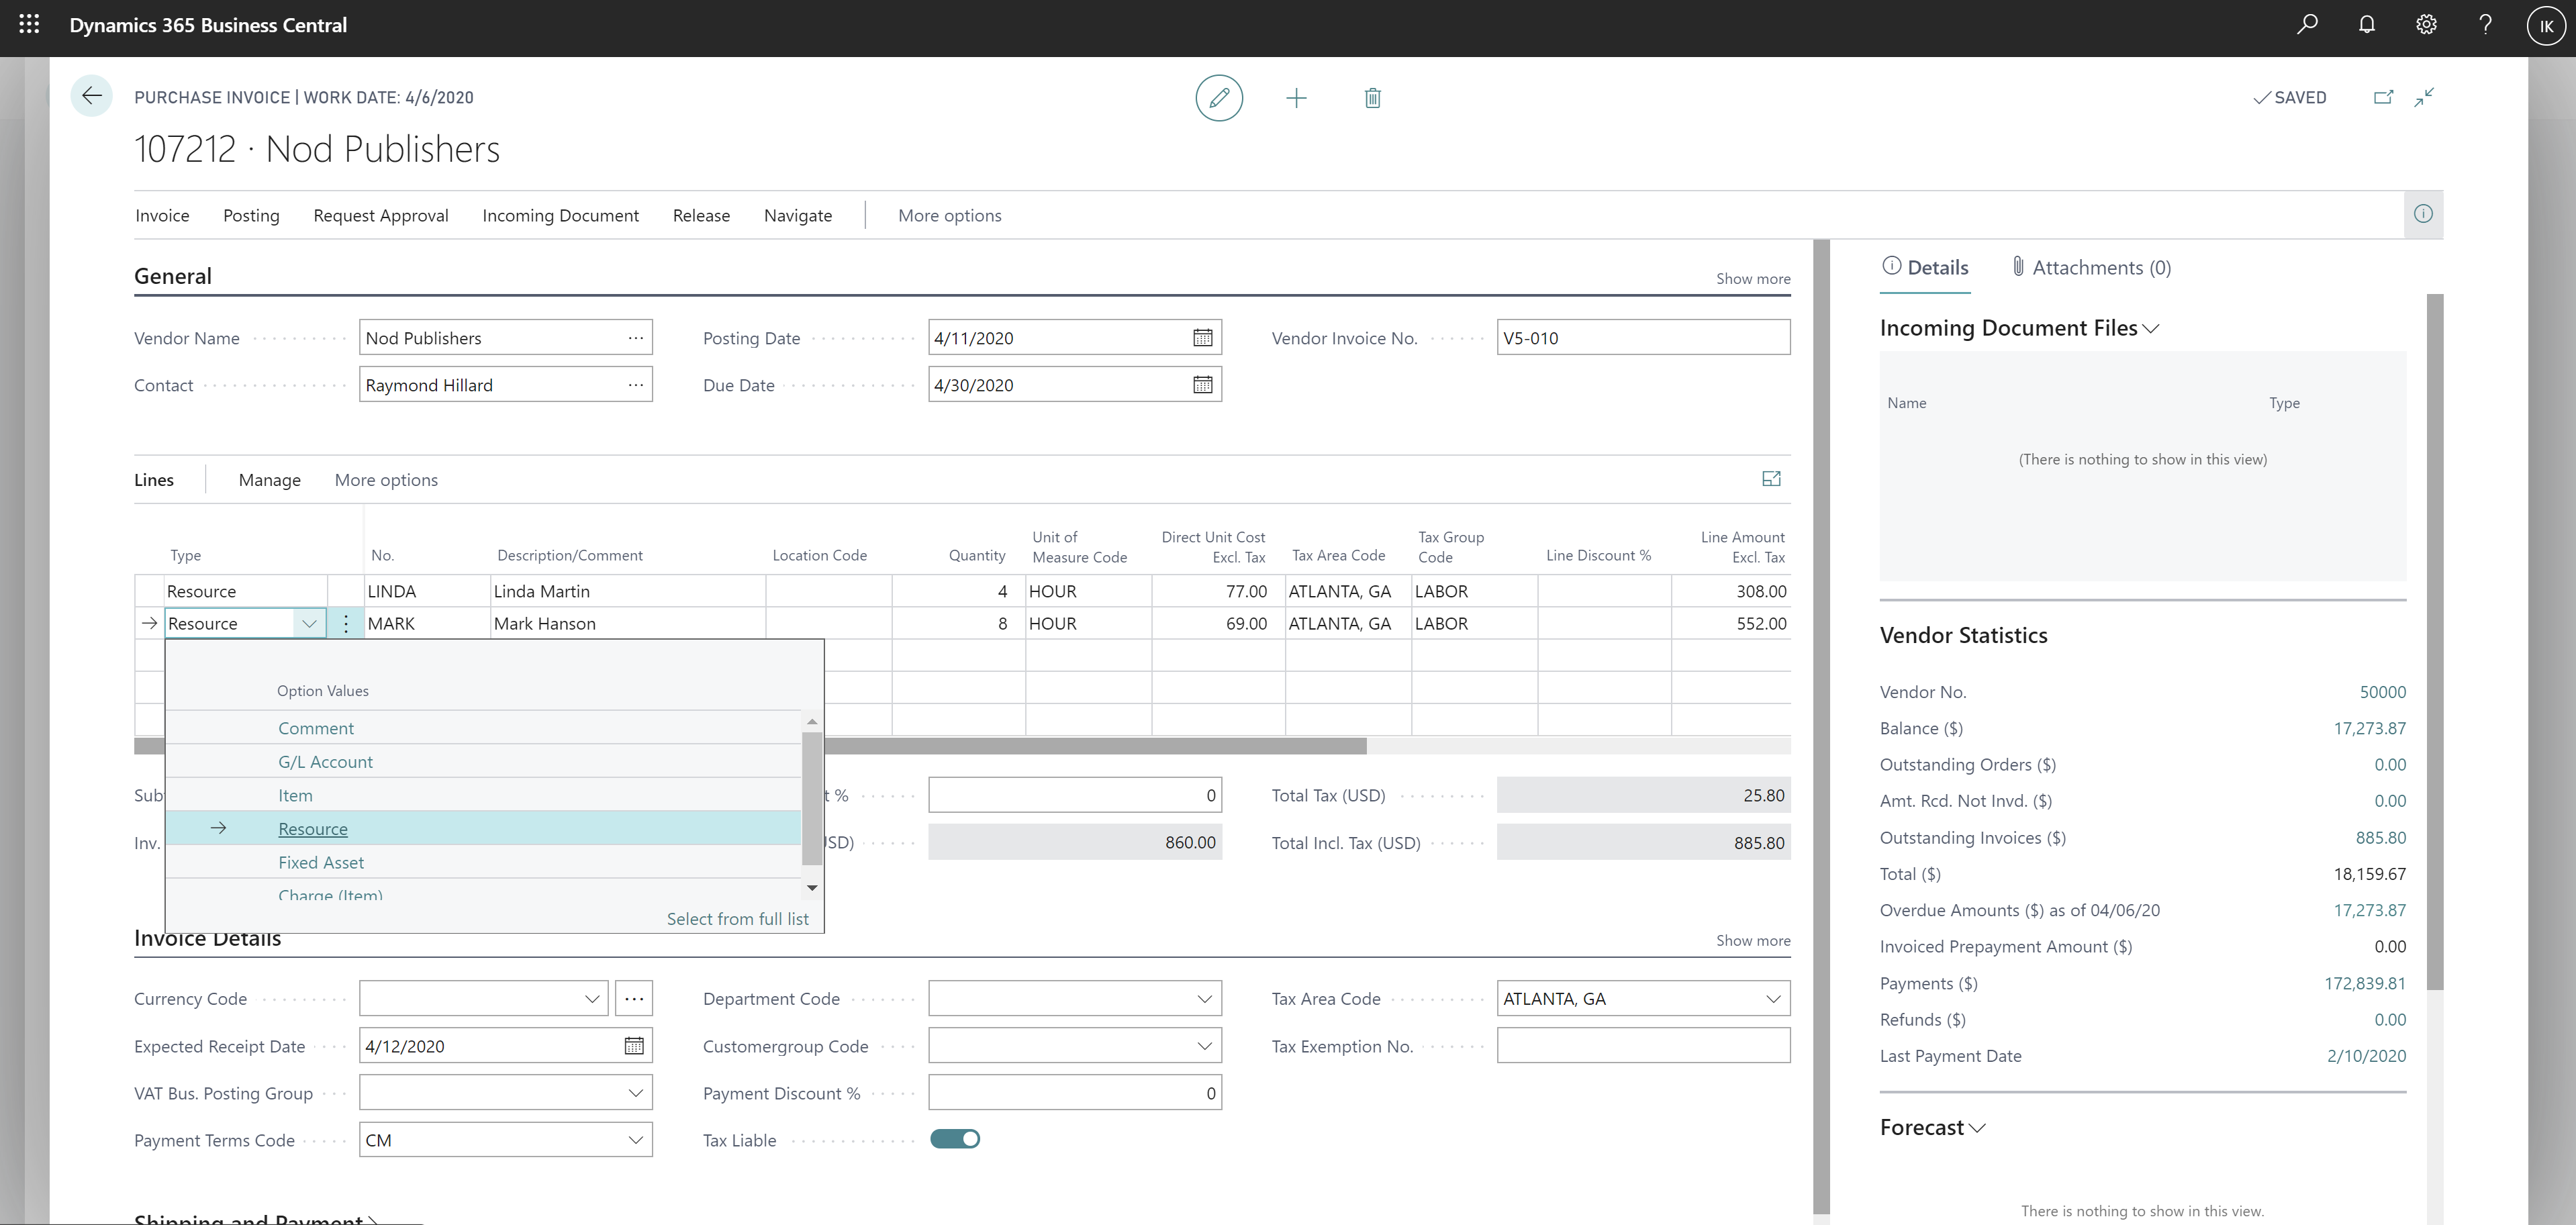
Task: Click the vendor name lookup button
Action: coord(637,338)
